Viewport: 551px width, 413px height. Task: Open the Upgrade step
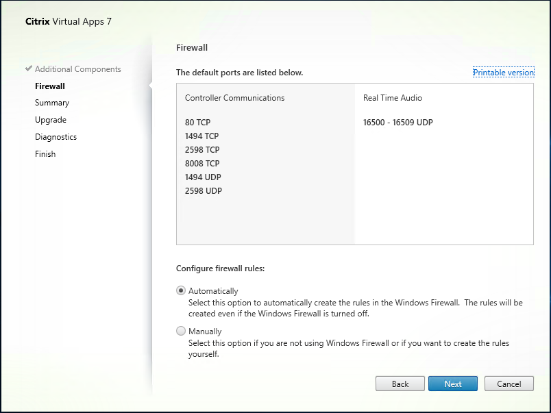pyautogui.click(x=51, y=120)
